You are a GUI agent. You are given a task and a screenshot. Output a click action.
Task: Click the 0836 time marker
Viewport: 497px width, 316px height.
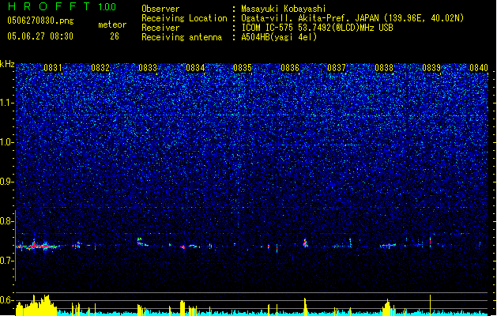click(290, 68)
